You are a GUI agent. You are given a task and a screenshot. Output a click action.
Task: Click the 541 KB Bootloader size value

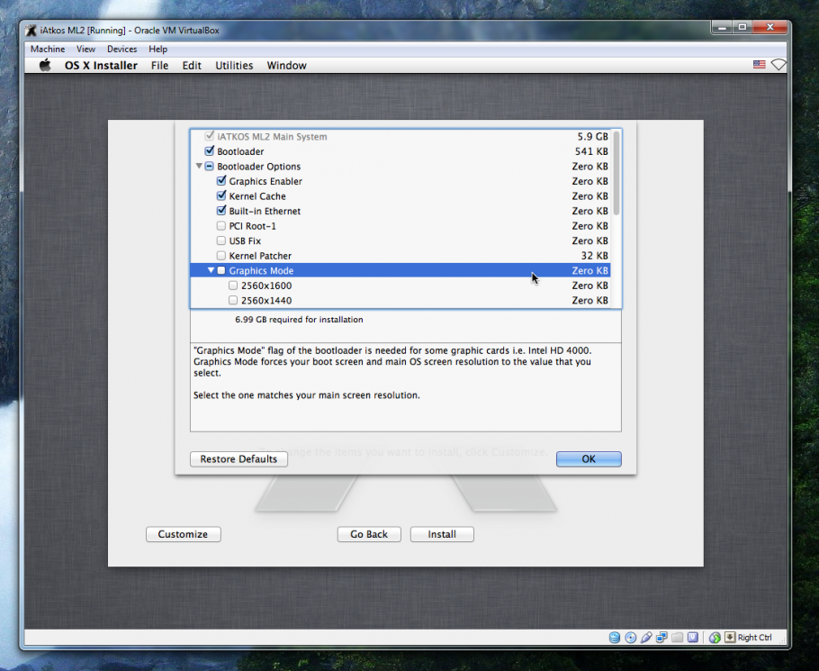tap(591, 151)
